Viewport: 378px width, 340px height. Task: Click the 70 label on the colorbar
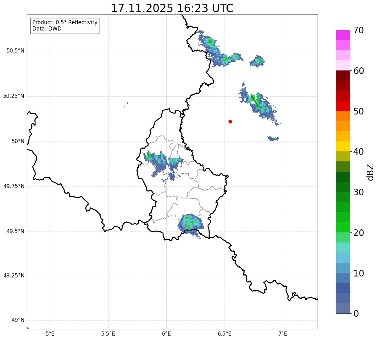click(x=359, y=31)
